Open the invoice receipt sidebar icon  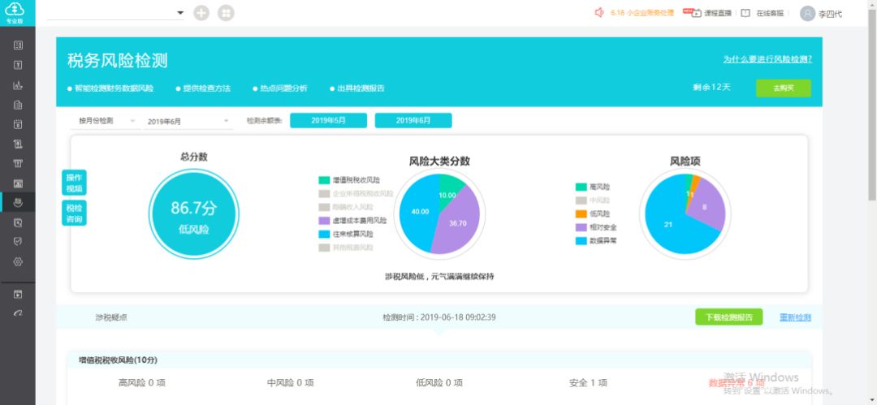(18, 144)
